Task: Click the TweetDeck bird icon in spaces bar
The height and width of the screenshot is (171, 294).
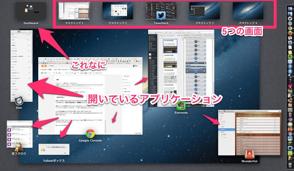Action: [x=161, y=16]
